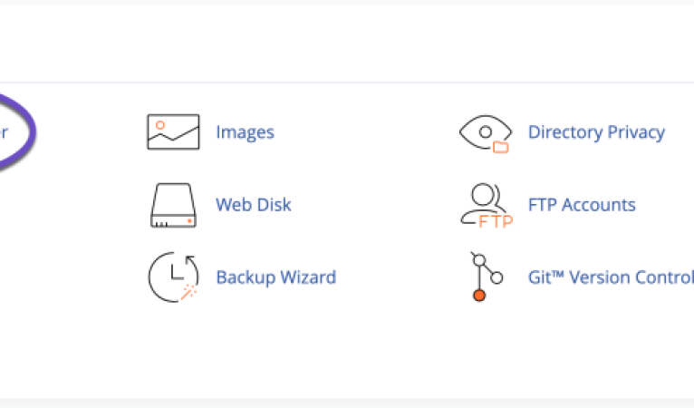
Task: Follow the Directory Privacy link
Action: click(x=596, y=132)
